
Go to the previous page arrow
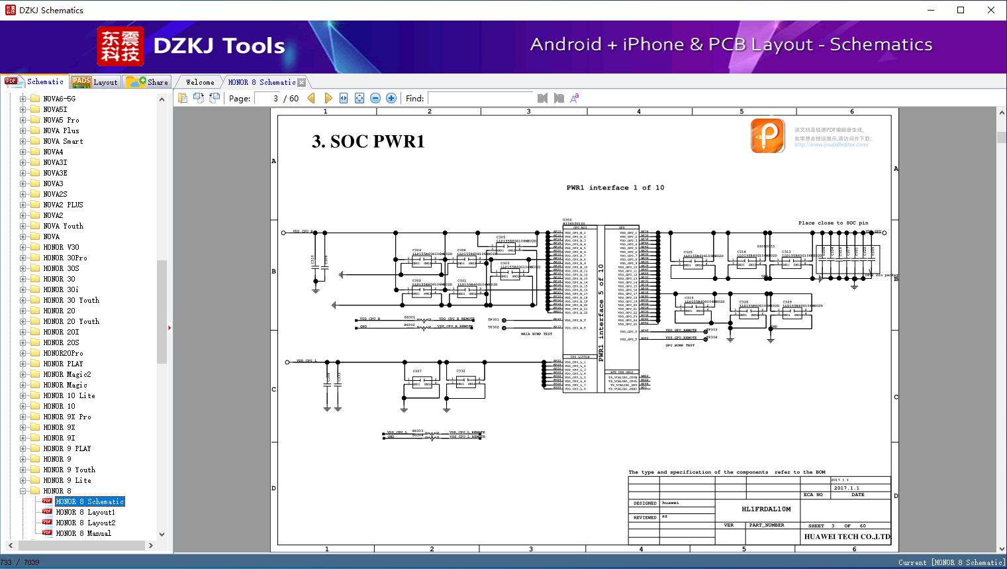[x=311, y=98]
